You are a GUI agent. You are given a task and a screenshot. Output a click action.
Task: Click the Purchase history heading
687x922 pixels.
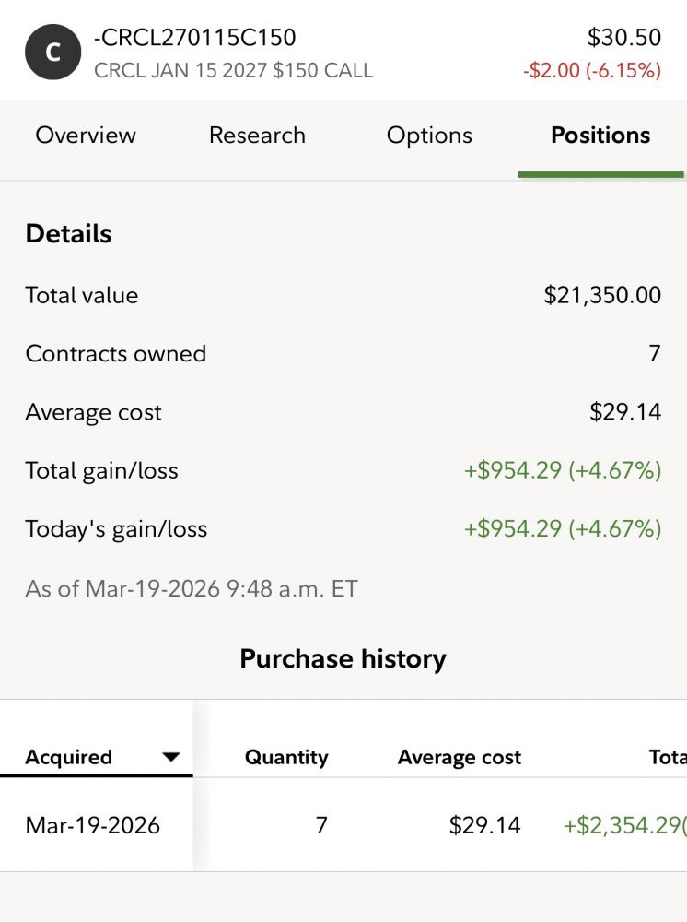click(343, 658)
